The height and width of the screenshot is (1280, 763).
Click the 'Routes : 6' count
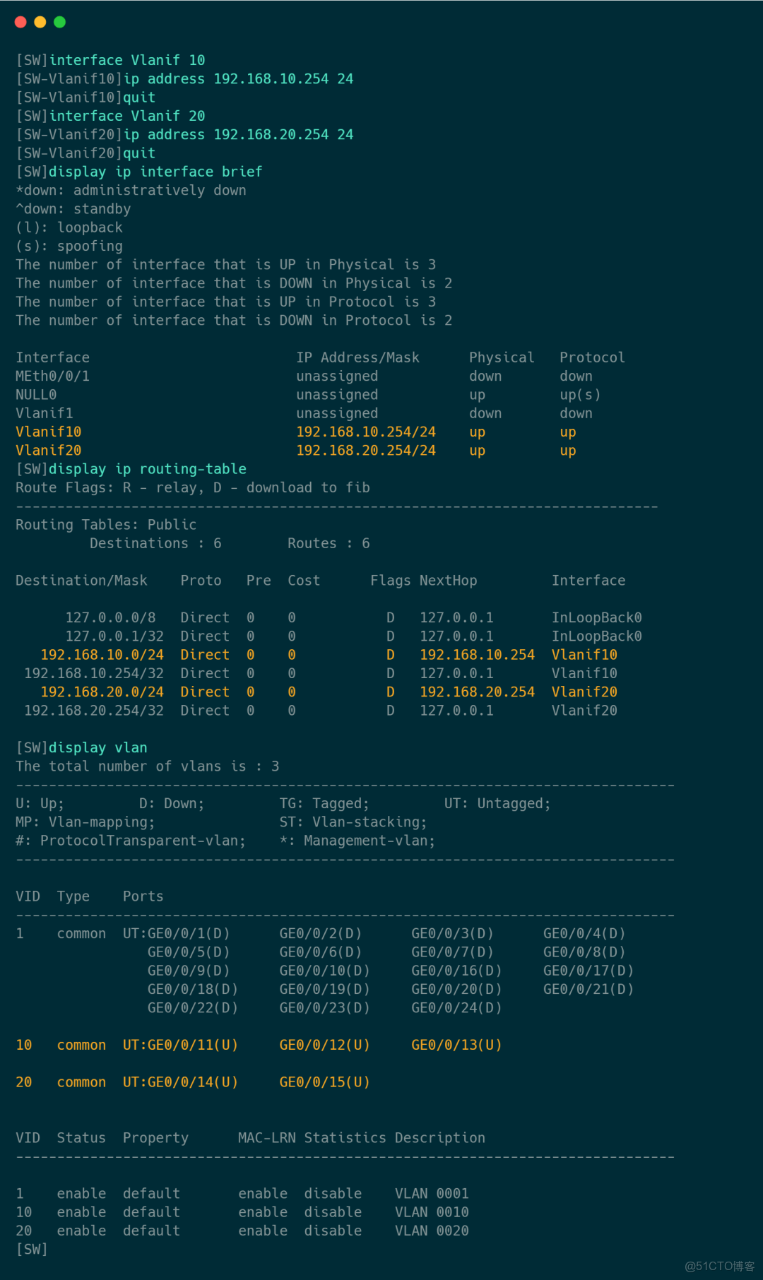pyautogui.click(x=329, y=543)
